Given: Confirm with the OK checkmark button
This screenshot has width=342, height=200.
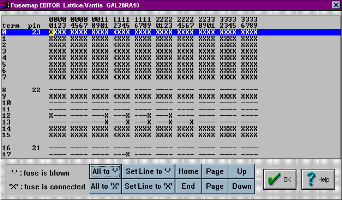Looking at the screenshot, I should 280,179.
